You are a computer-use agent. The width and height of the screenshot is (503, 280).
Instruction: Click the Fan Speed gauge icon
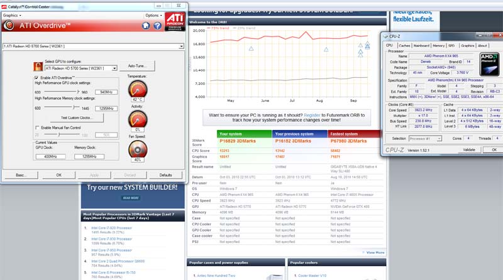(x=138, y=149)
